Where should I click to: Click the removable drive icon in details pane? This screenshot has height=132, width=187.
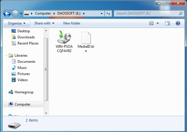coord(14,126)
